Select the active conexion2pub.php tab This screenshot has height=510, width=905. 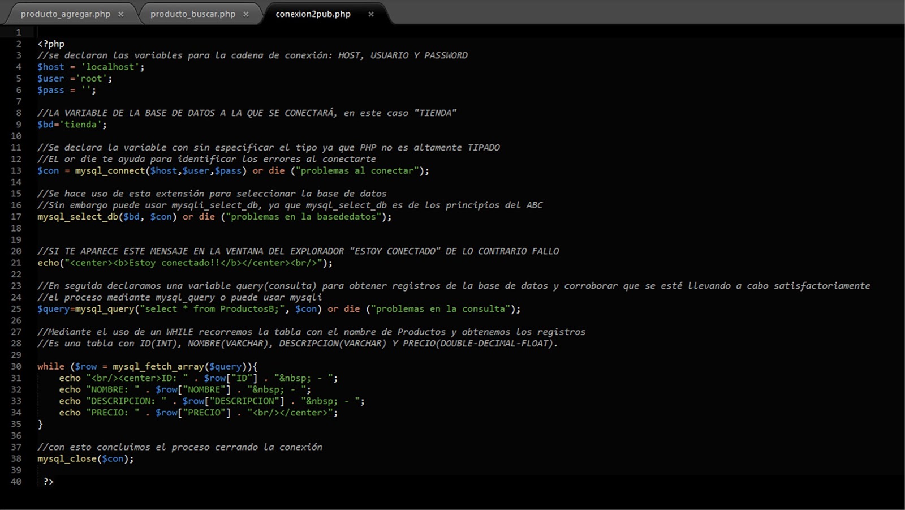pos(314,14)
